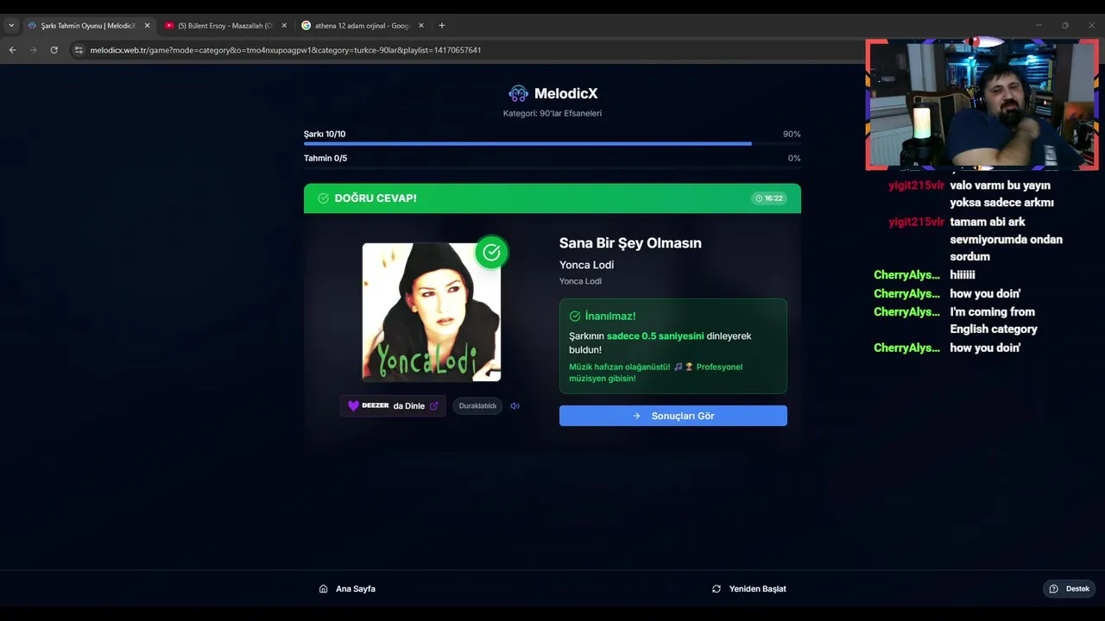Click the restart arrows icon
Screen dimensions: 1105x621
coord(717,589)
